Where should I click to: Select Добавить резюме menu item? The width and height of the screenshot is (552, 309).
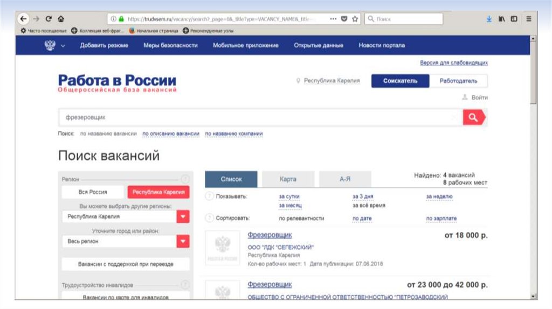(104, 45)
